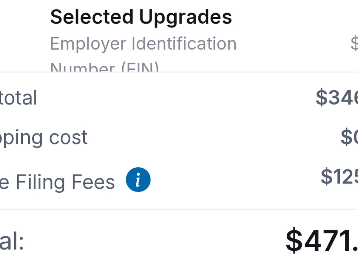Screen dimensions: 358x268
Task: Click the cut-off "Number (EIN)" text line
Action: [104, 68]
